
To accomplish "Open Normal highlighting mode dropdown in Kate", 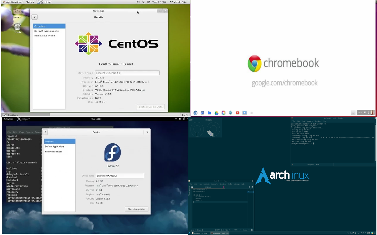I will pos(245,230).
